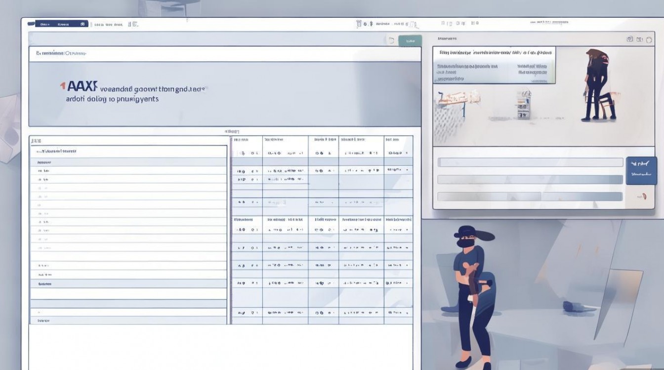Click the small icon left of the teal button
664x370 pixels.
[x=391, y=41]
